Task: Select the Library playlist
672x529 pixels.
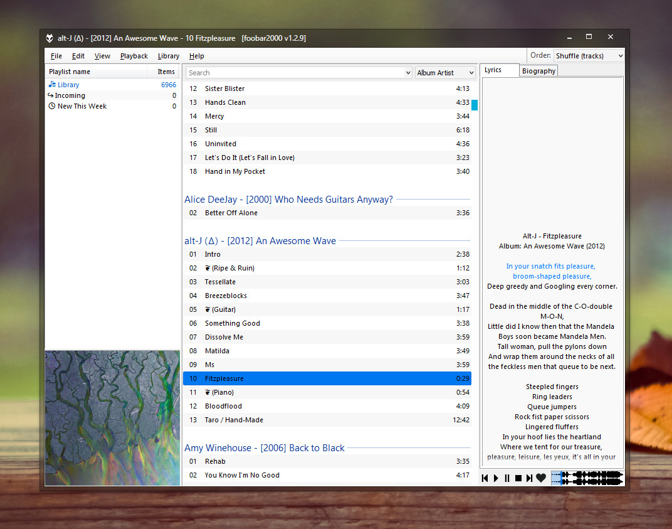Action: [112, 85]
